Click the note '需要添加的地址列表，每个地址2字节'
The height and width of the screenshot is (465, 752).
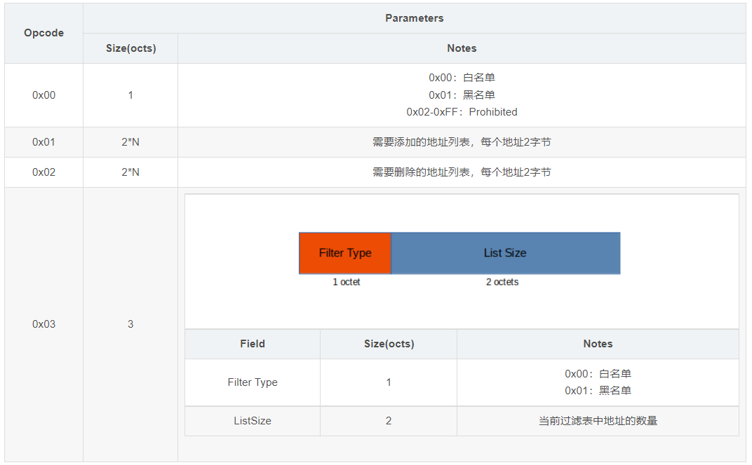pyautogui.click(x=462, y=142)
